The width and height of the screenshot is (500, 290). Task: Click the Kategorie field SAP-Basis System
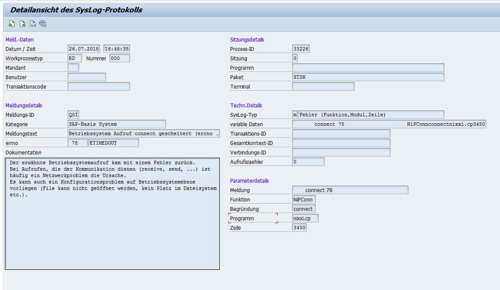pos(117,124)
